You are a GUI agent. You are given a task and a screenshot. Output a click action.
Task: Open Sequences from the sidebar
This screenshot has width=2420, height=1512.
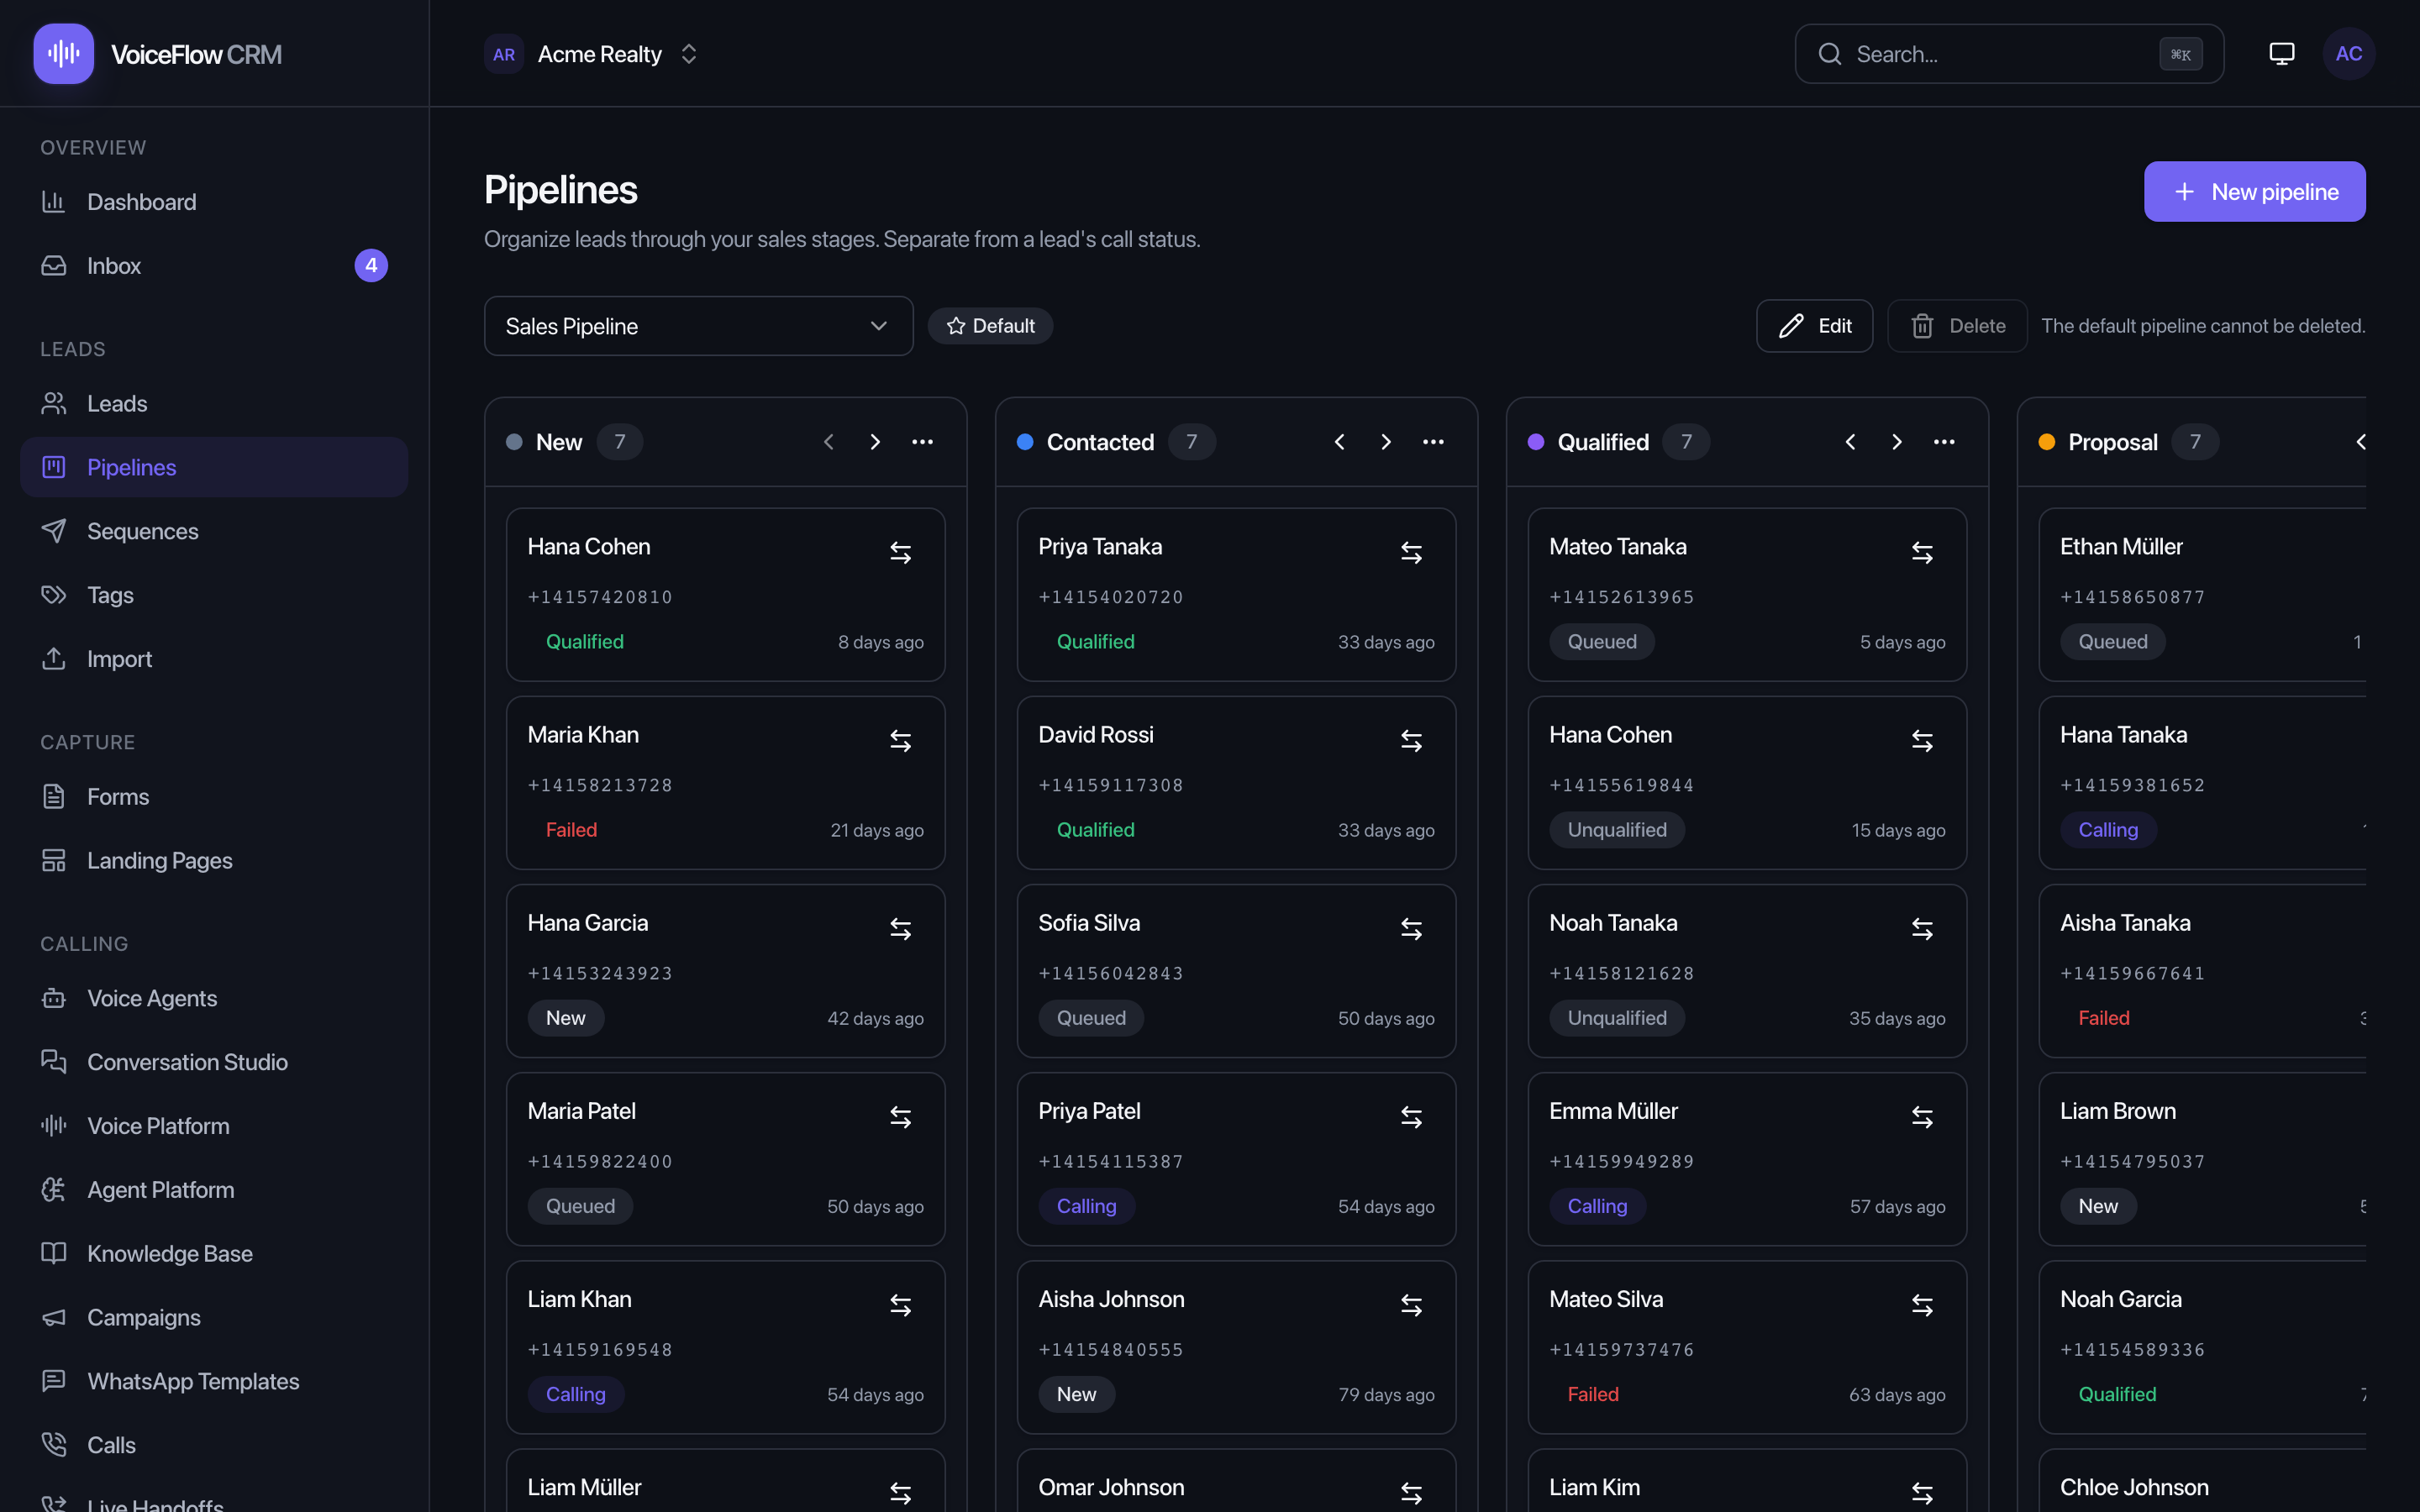(214, 531)
